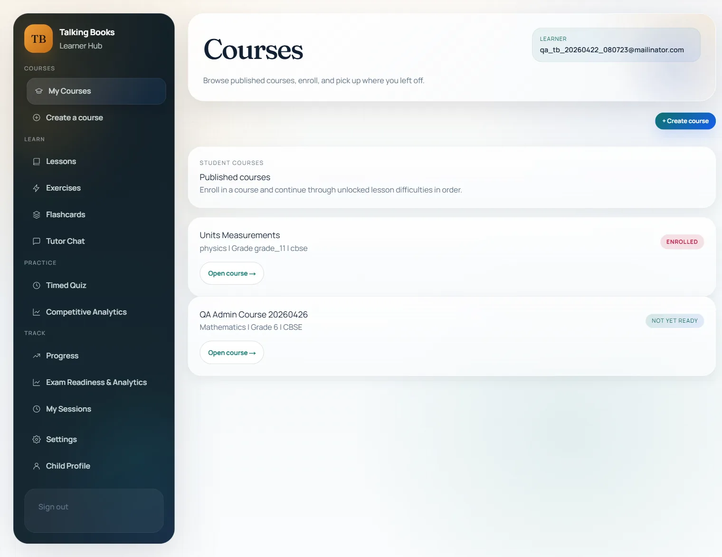Screen dimensions: 722x557
Task: Click the TRACK section label
Action: point(35,333)
